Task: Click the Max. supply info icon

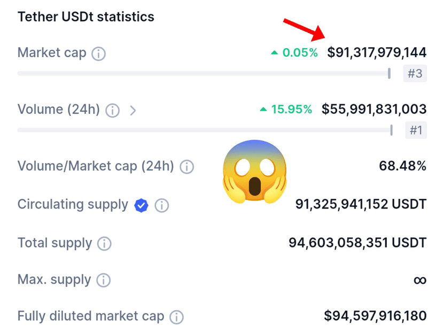Action: (104, 280)
